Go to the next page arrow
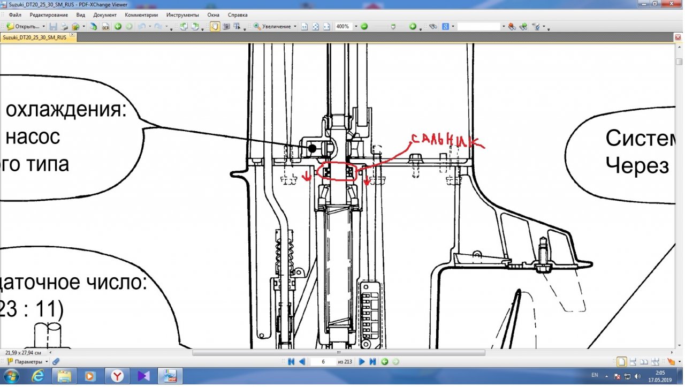 [x=362, y=362]
